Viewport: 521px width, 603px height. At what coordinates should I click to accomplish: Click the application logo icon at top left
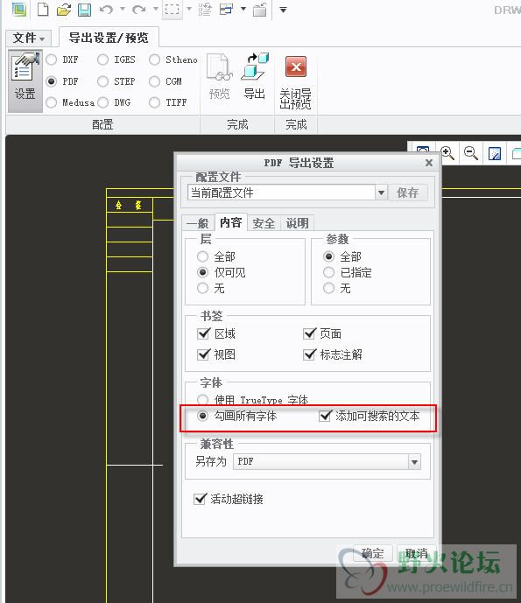click(x=19, y=9)
